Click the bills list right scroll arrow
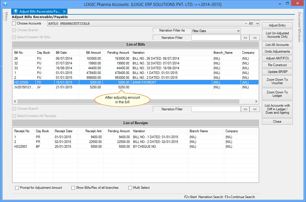This screenshot has height=202, width=306. click(x=256, y=101)
